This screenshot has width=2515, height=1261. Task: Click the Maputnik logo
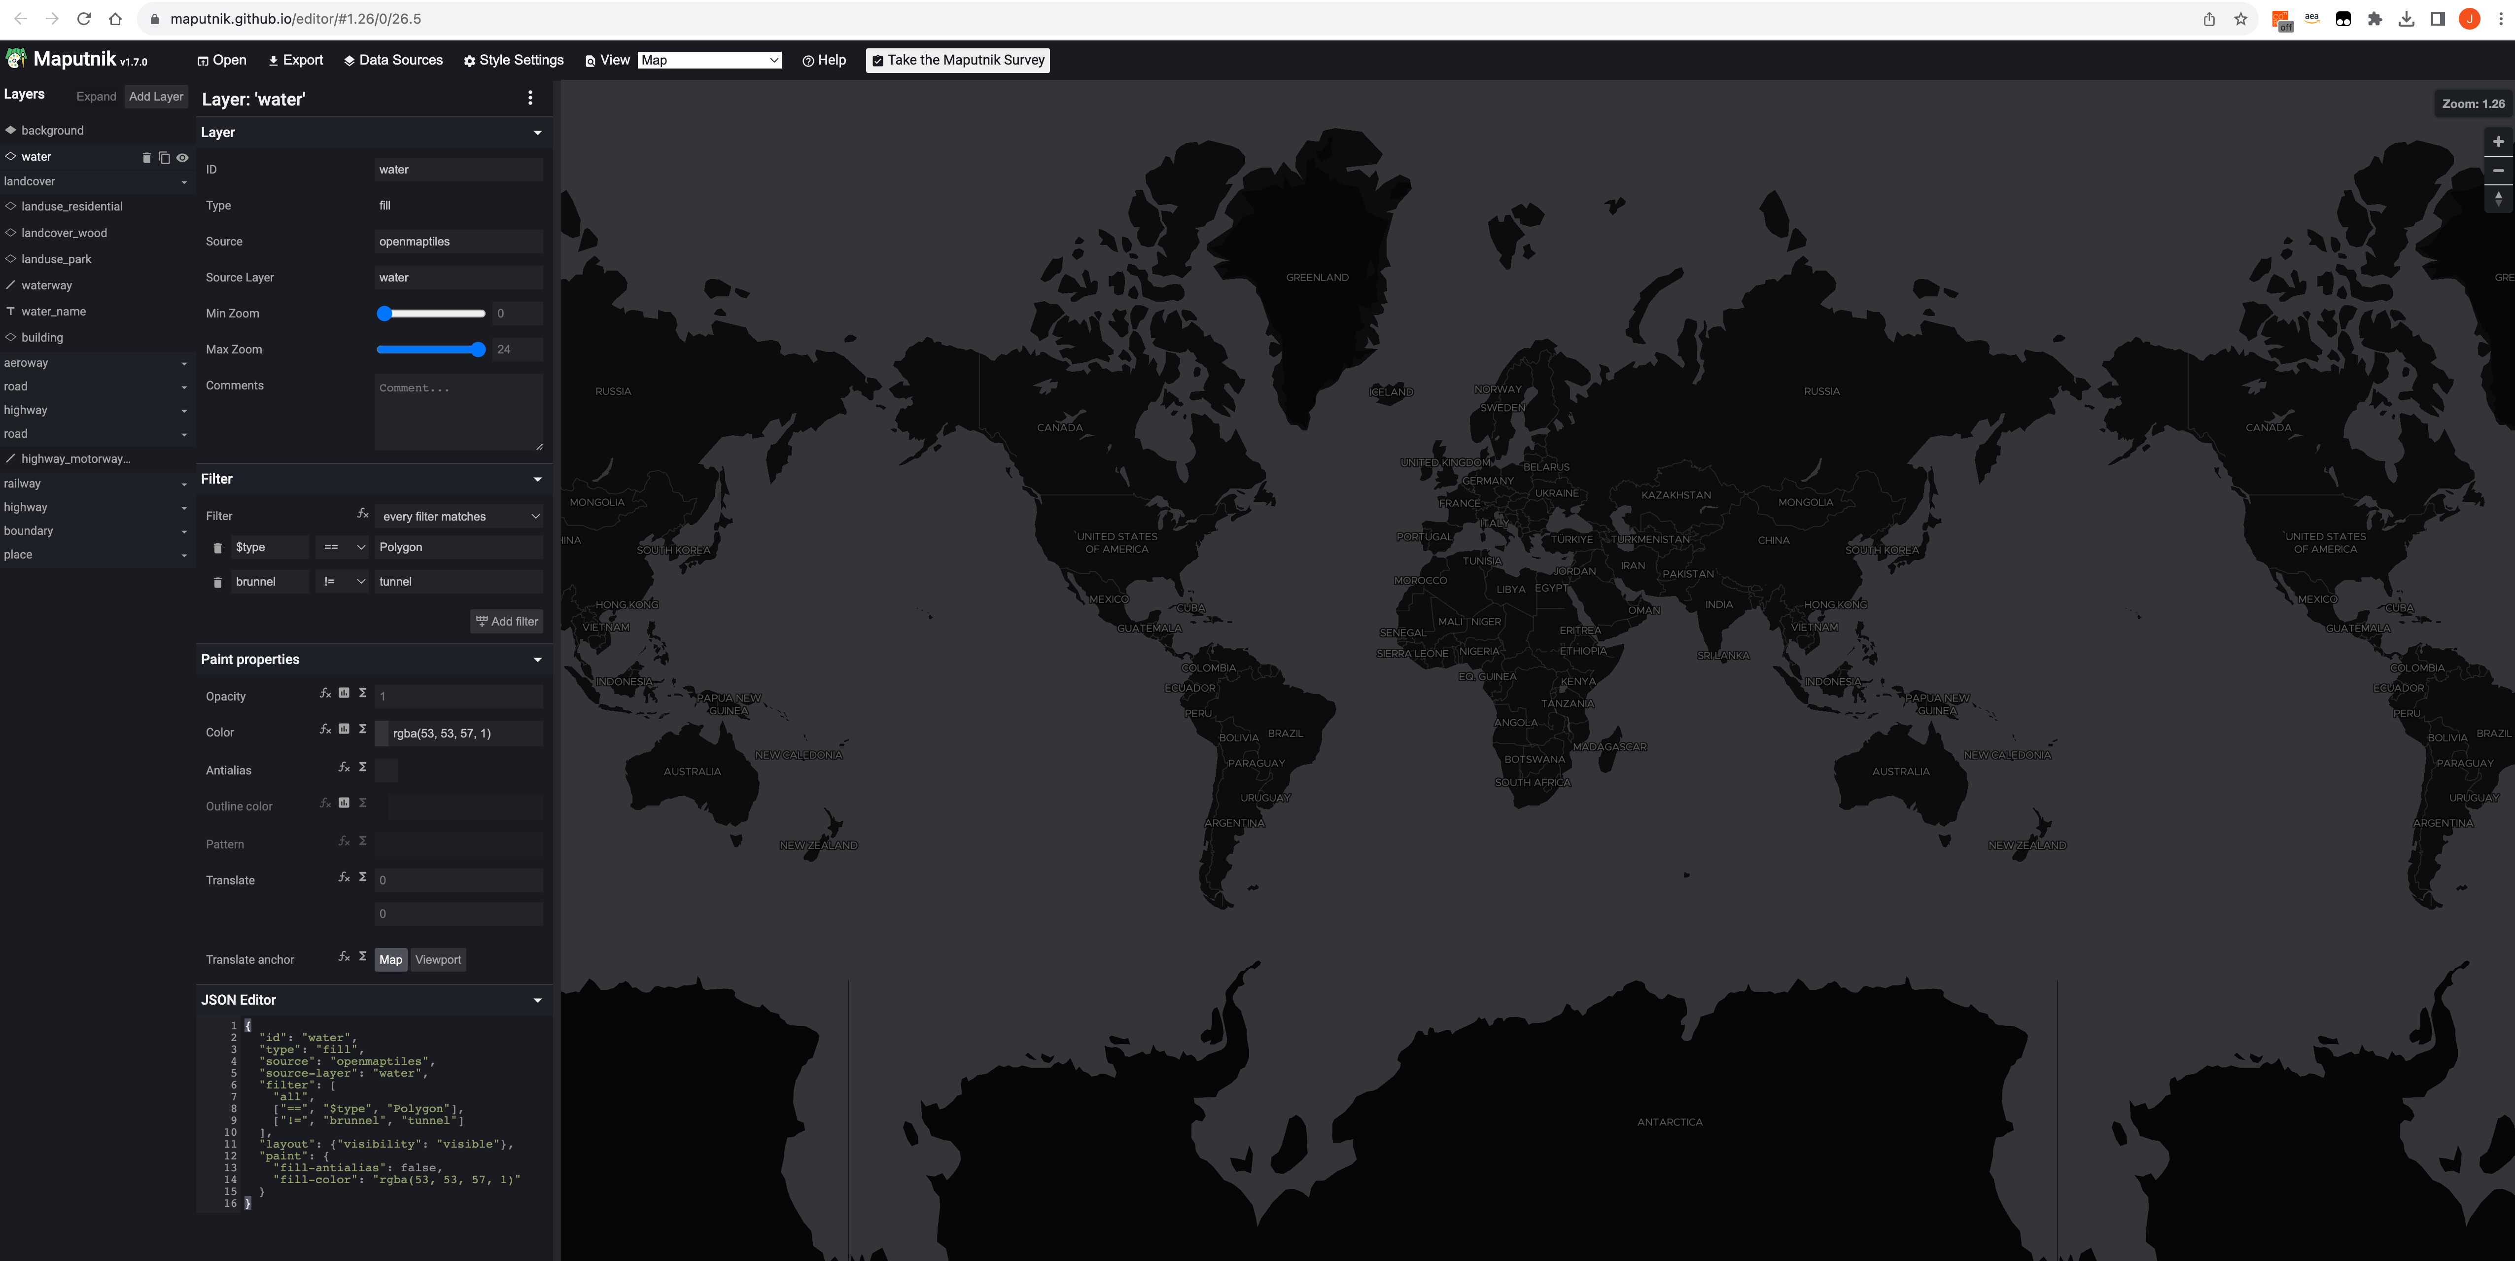(16, 59)
